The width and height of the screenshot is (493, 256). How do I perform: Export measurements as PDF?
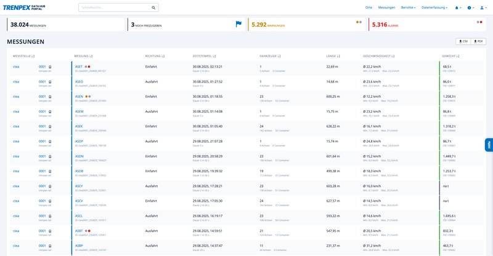pyautogui.click(x=478, y=41)
